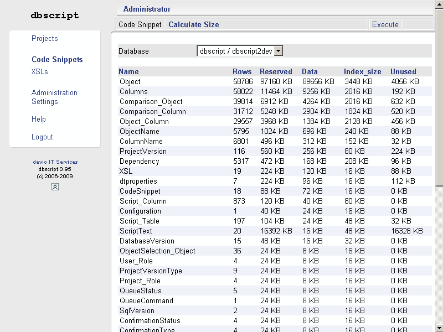Select Comparison_Column row name

pos(153,111)
